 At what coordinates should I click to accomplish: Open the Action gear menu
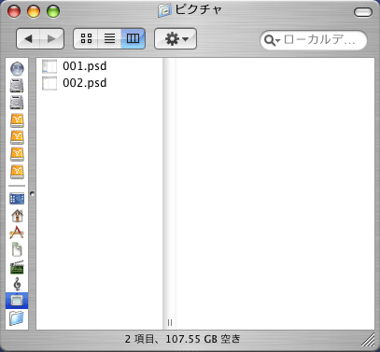click(x=176, y=39)
